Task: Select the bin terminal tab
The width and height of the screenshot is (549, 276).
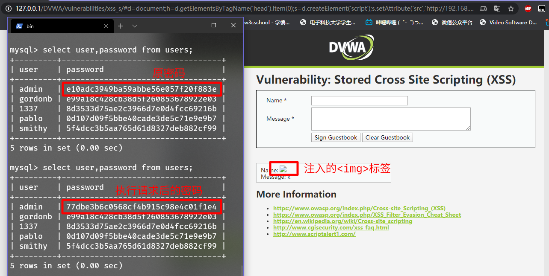Action: (x=62, y=26)
